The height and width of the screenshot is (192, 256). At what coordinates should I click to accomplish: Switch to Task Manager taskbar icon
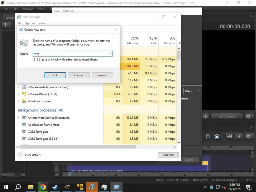[x=104, y=187]
